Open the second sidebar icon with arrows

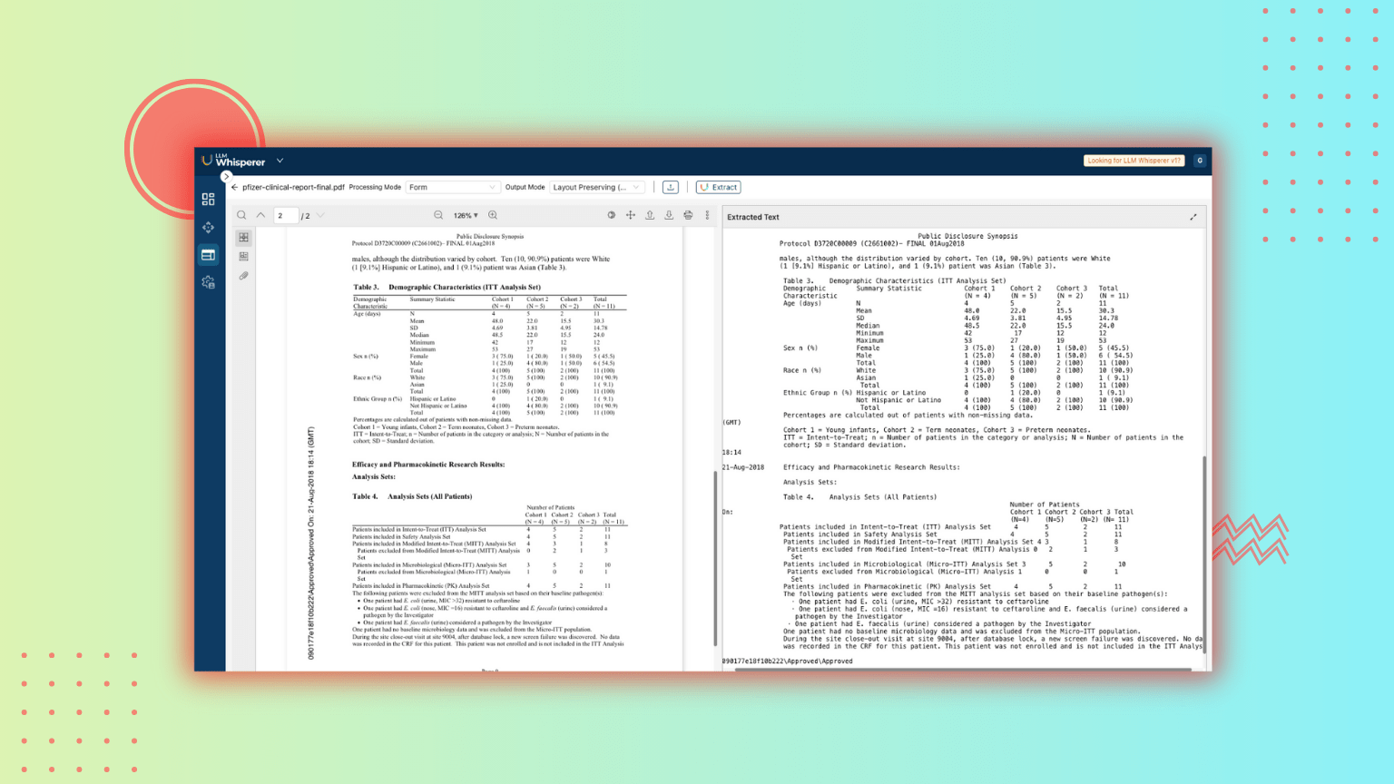click(x=208, y=227)
